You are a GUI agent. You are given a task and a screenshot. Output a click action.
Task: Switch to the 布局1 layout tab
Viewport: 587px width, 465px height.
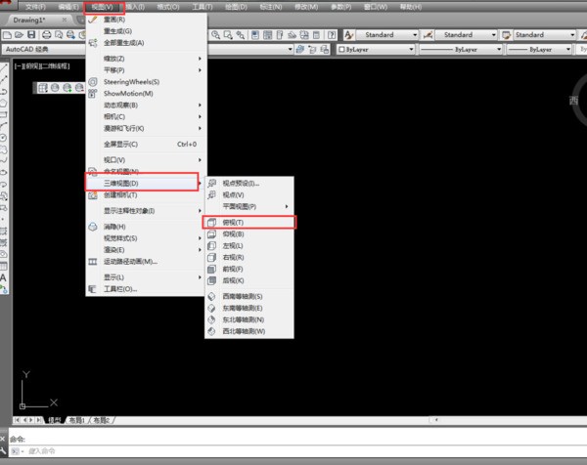pyautogui.click(x=76, y=419)
